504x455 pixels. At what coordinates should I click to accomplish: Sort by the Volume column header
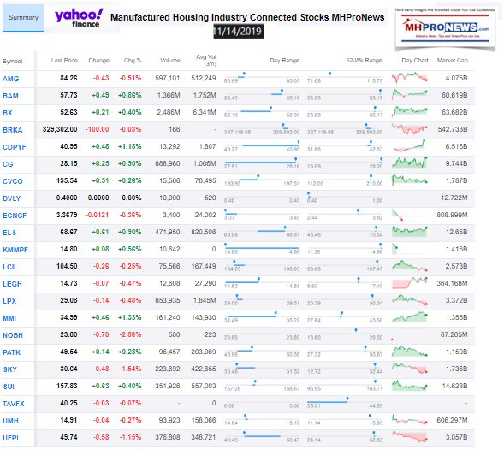pos(170,61)
